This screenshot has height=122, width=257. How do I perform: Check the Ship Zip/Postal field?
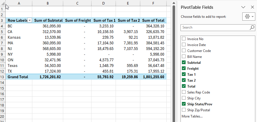(x=184, y=110)
